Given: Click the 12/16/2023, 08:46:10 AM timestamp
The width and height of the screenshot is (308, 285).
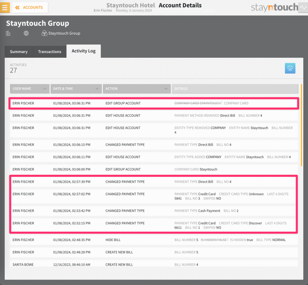Looking at the screenshot, I should tap(72, 265).
